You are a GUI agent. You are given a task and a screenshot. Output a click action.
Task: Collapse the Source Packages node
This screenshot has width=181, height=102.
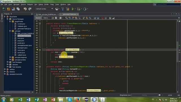(x=7, y=19)
